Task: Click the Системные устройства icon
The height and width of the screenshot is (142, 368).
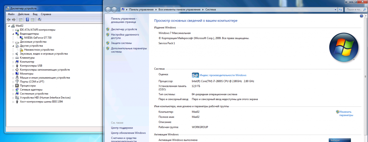Action: click(x=17, y=94)
